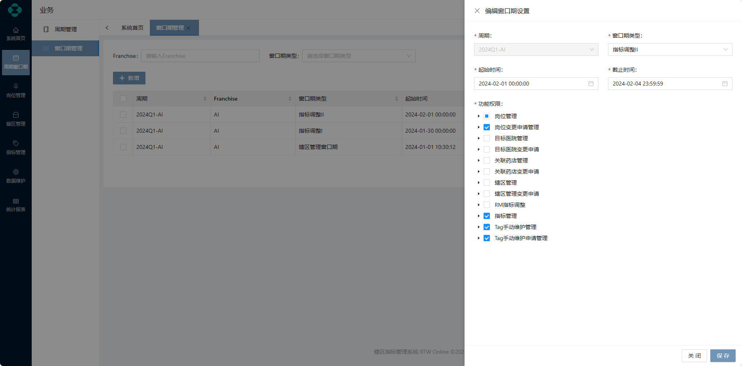Click 2024-01-30 00:00:00 table cell
The width and height of the screenshot is (742, 366).
[430, 131]
